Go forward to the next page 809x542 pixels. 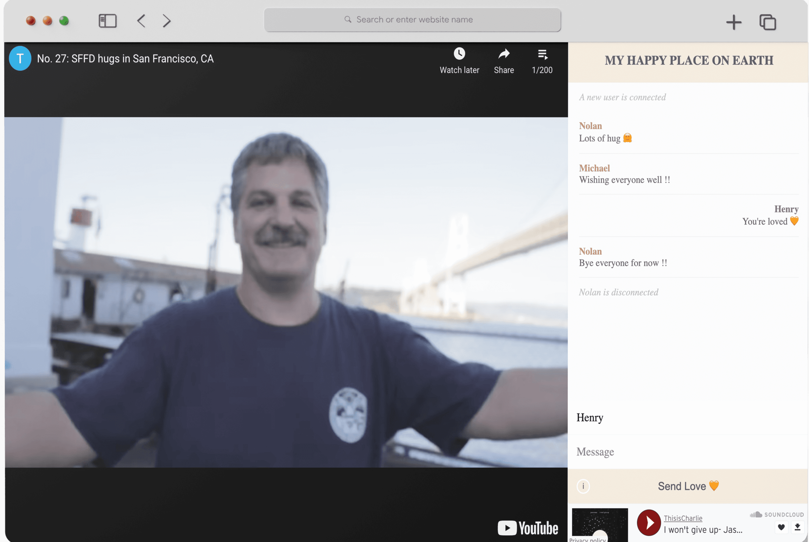[x=167, y=21]
